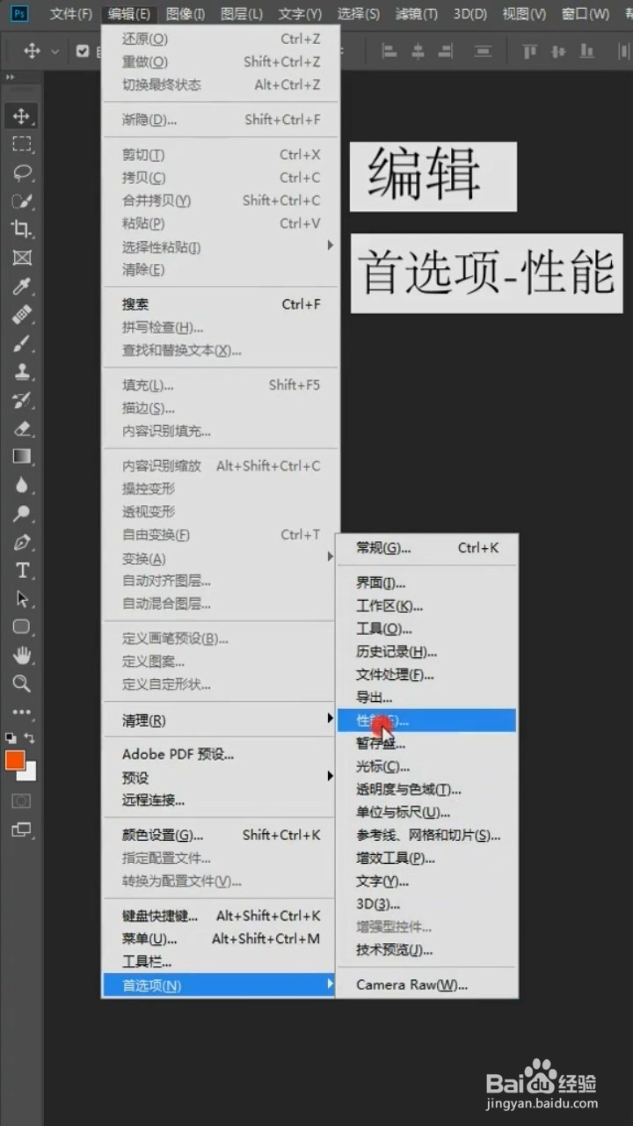The image size is (633, 1126).
Task: Select the Quick Selection tool
Action: coord(22,201)
